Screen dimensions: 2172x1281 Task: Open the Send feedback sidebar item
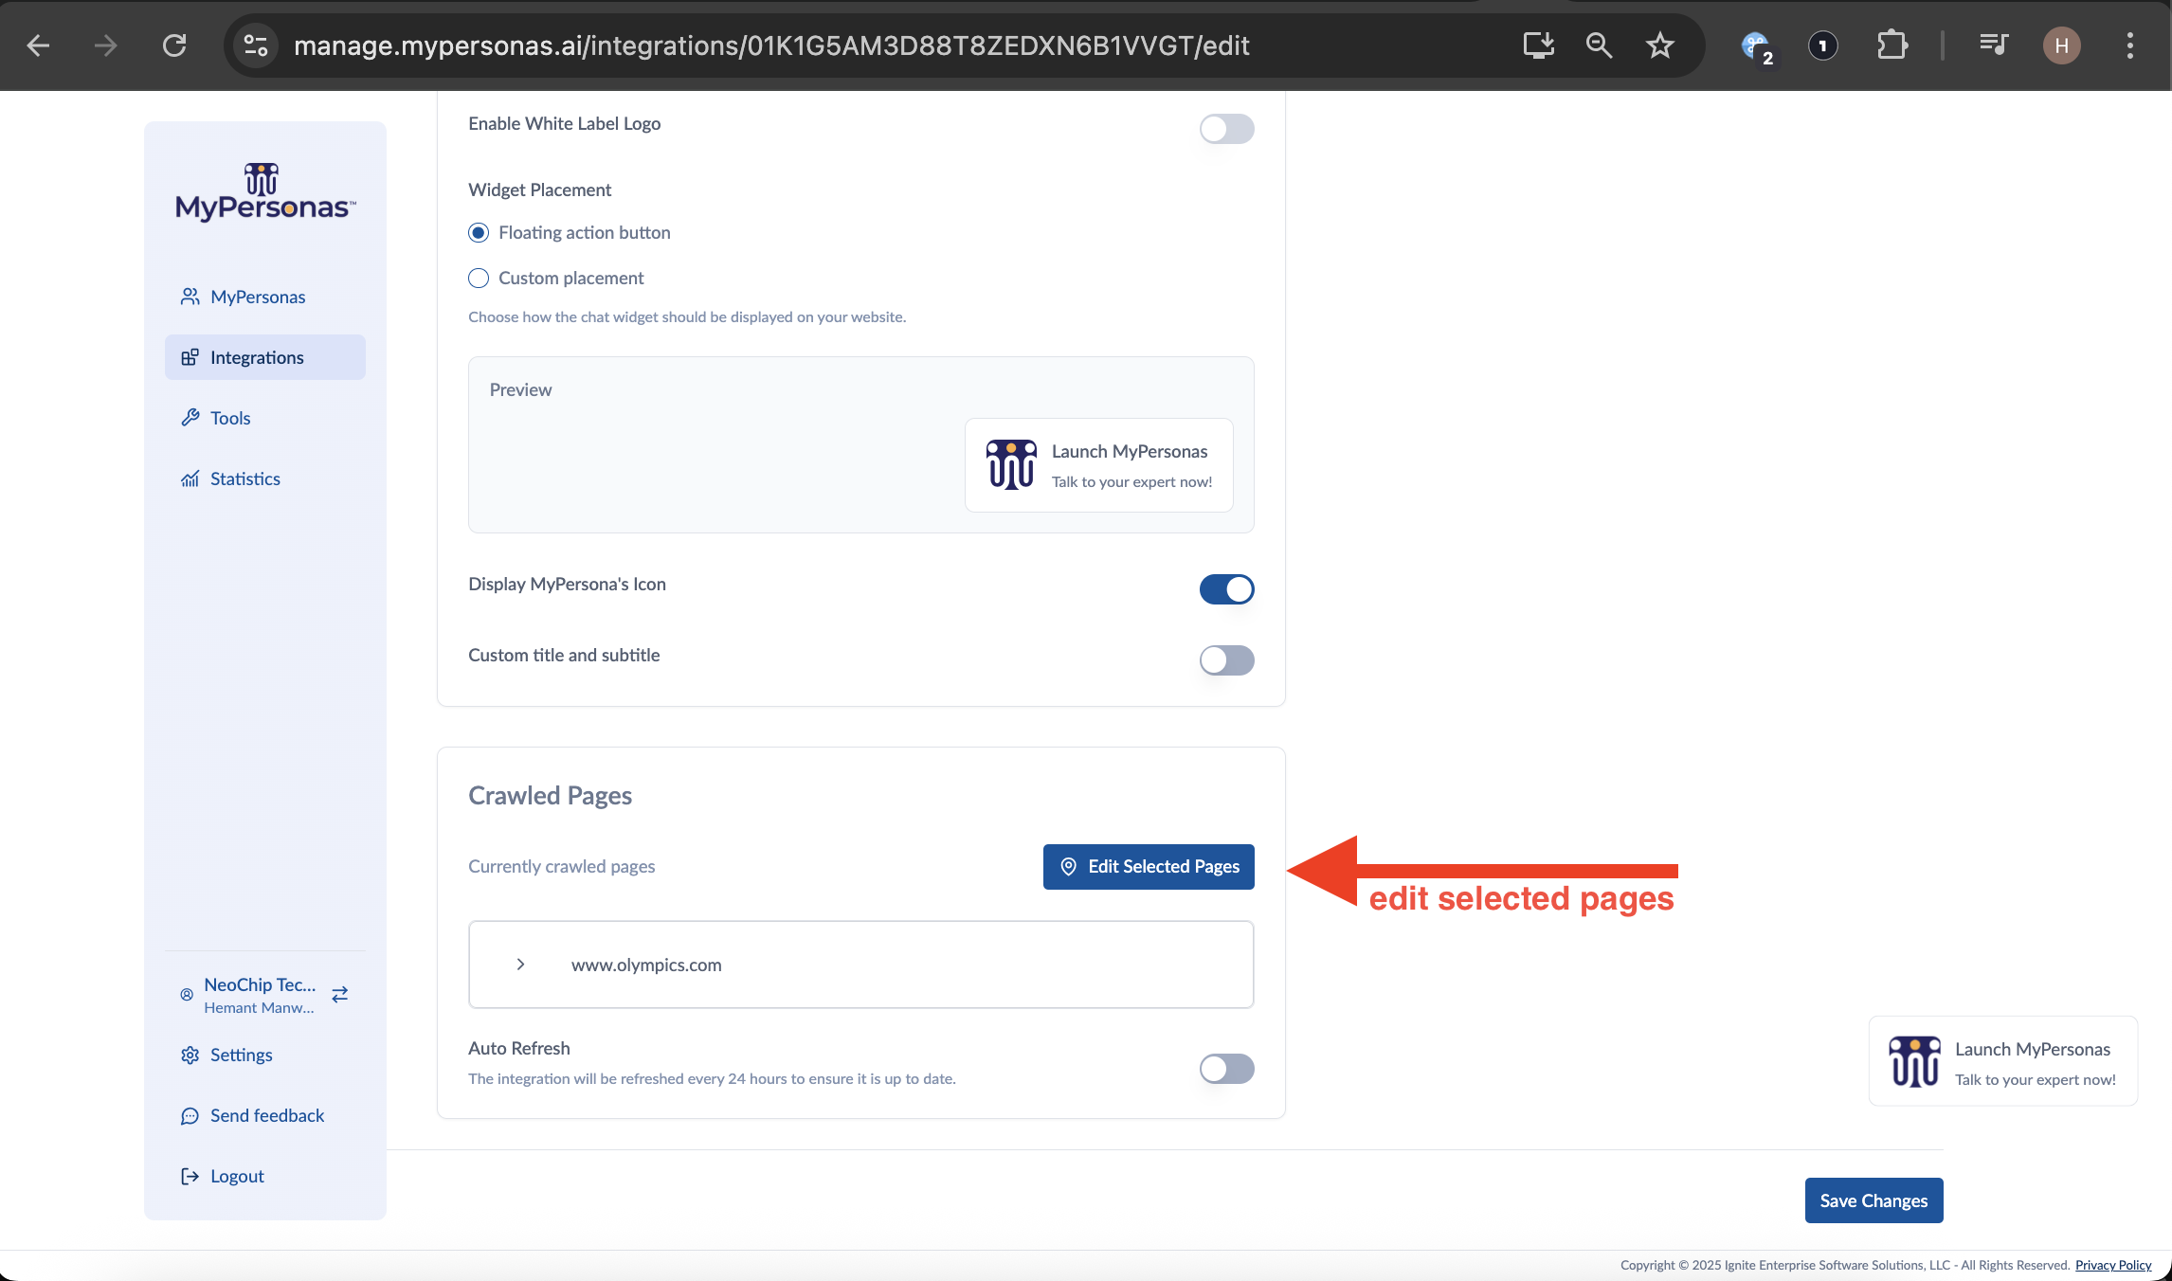pos(265,1115)
